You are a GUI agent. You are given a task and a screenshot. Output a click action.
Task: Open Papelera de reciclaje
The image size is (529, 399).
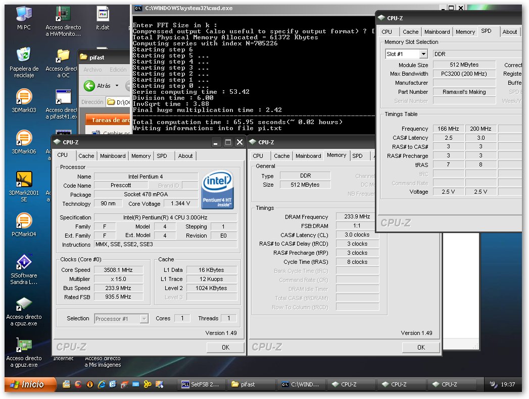click(24, 63)
